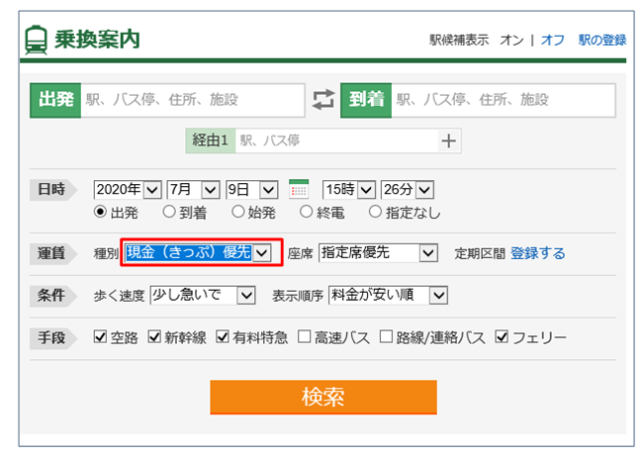Image resolution: width=643 pixels, height=457 pixels.
Task: Click the 駅候補表示 label text
Action: click(x=459, y=41)
